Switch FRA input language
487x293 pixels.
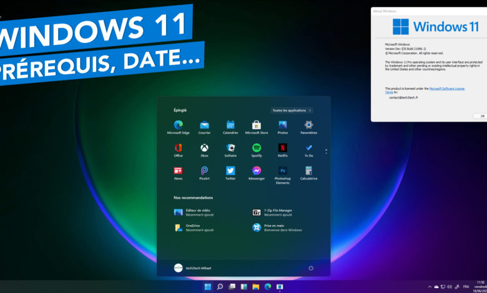466,287
